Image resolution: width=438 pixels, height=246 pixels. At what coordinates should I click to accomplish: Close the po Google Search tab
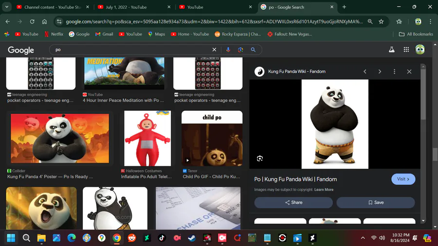pyautogui.click(x=332, y=7)
